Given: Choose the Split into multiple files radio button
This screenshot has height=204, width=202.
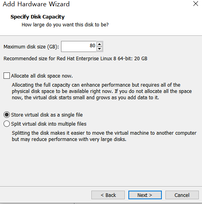Looking at the screenshot, I should coord(7,124).
